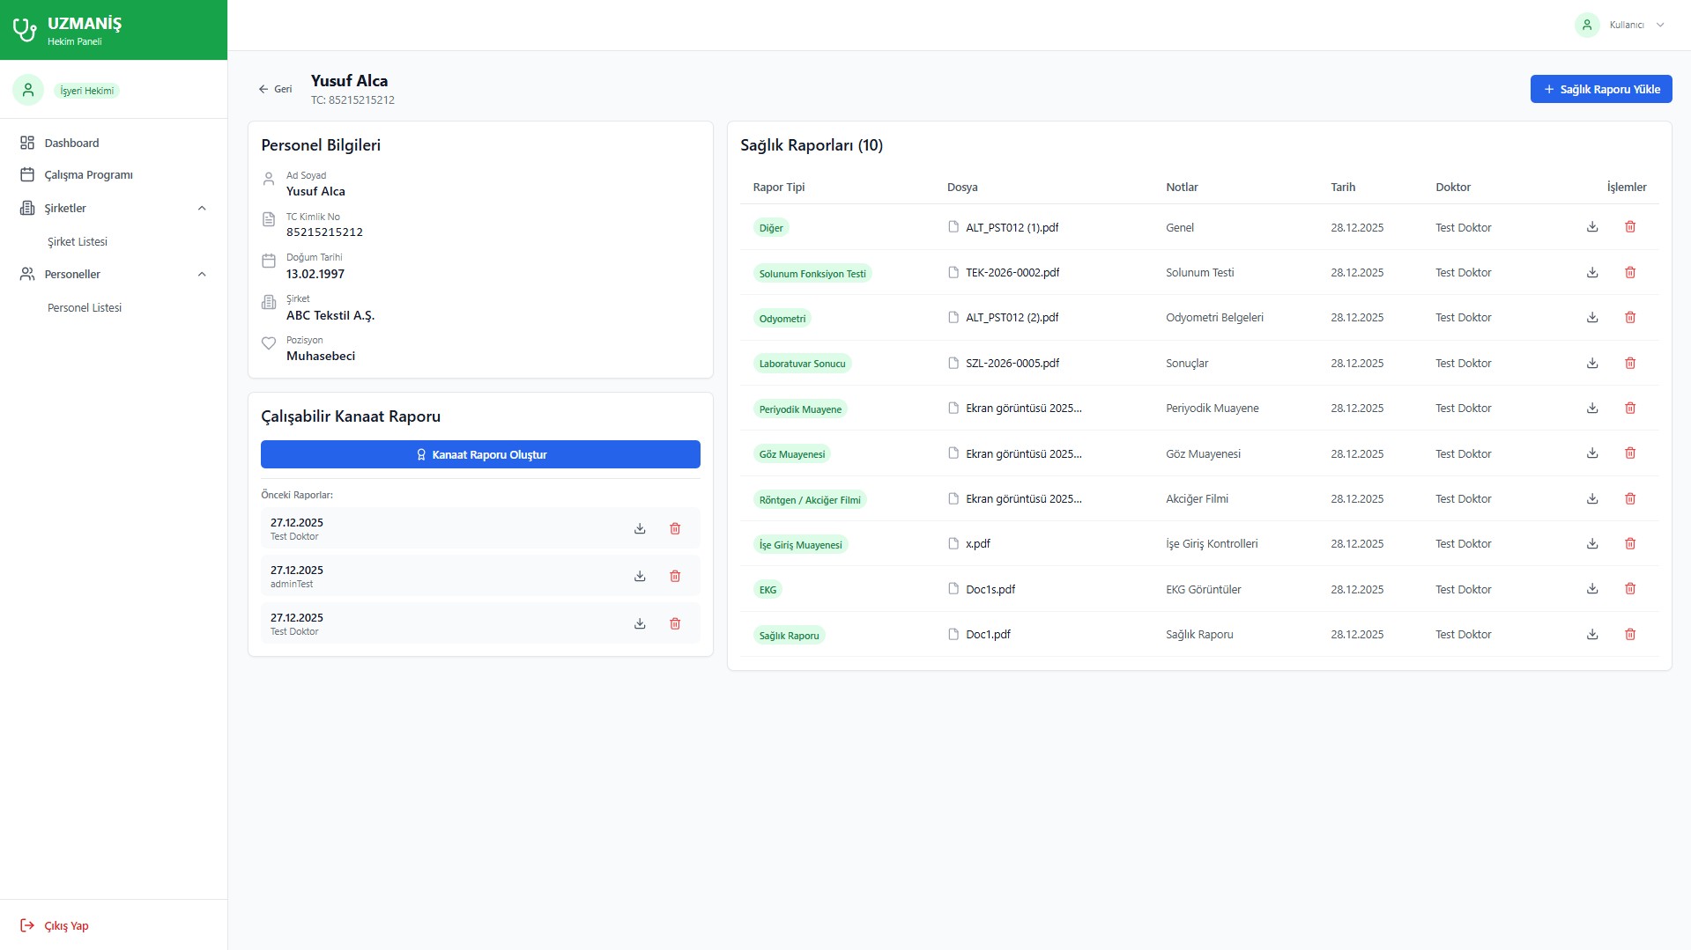Delete the Laboratuvar Sonucu report

(x=1629, y=364)
